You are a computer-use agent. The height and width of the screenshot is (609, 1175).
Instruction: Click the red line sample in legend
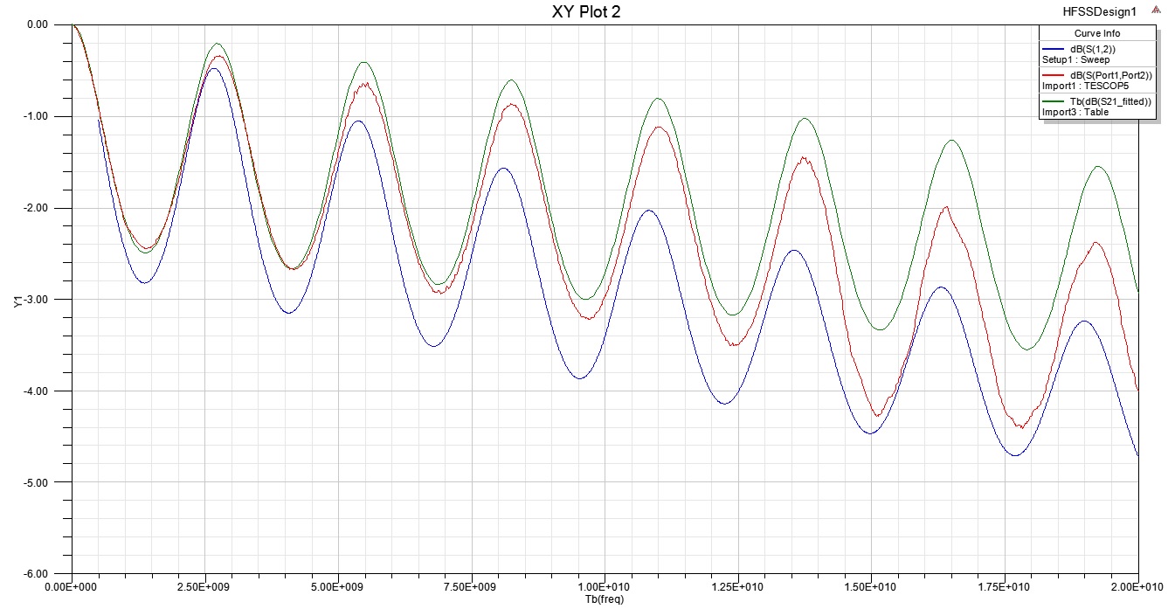point(1053,76)
